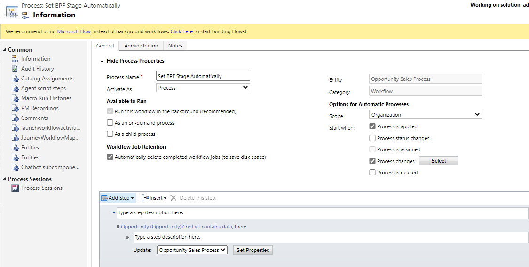
Task: Open PM Recordings in the sidebar
Action: point(40,108)
